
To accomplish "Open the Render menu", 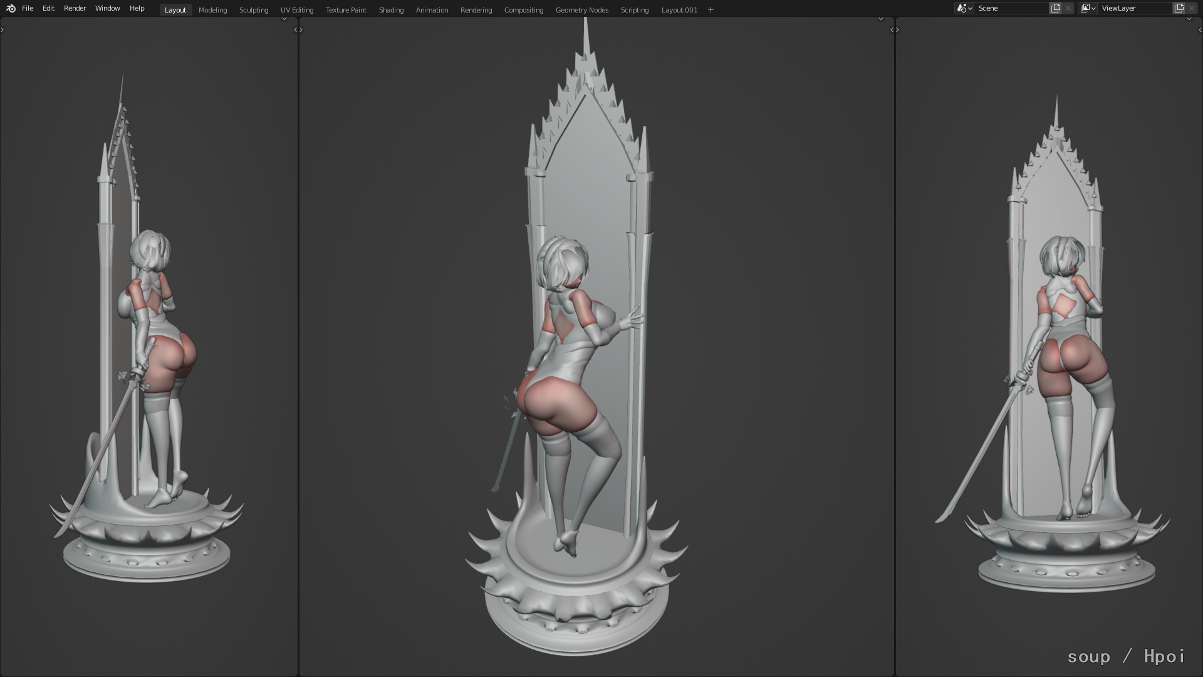I will [x=75, y=8].
